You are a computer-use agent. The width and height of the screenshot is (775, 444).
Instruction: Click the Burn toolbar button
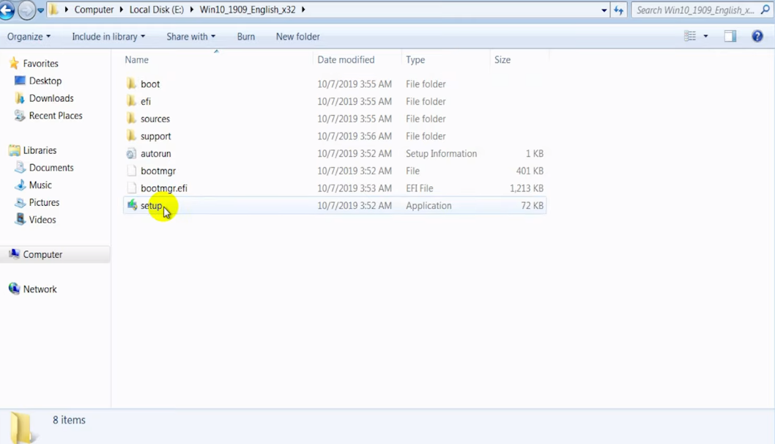click(x=246, y=37)
